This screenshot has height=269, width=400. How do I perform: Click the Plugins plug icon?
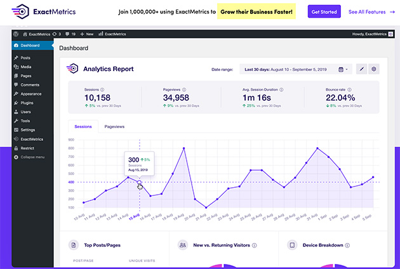[x=16, y=103]
